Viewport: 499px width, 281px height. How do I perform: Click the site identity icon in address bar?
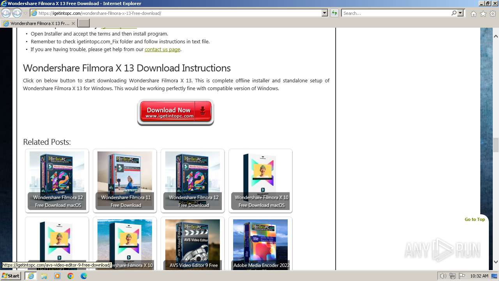(x=34, y=13)
